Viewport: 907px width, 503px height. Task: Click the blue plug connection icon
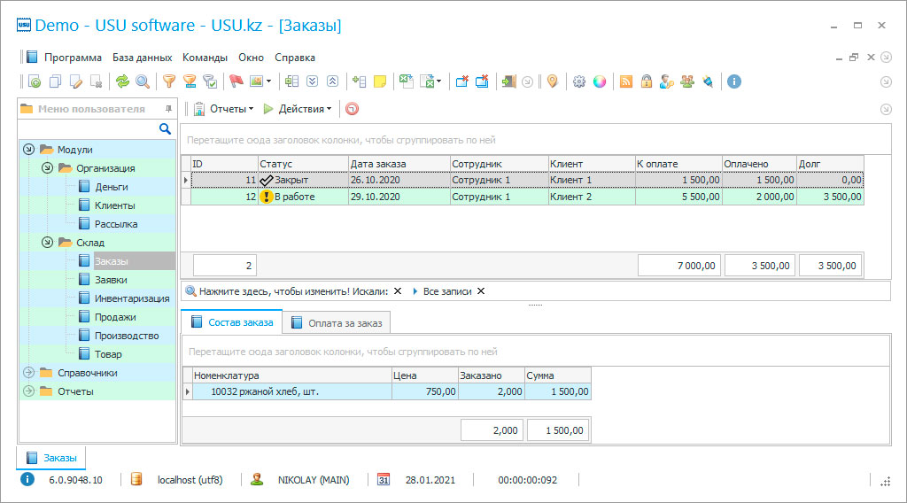[708, 81]
